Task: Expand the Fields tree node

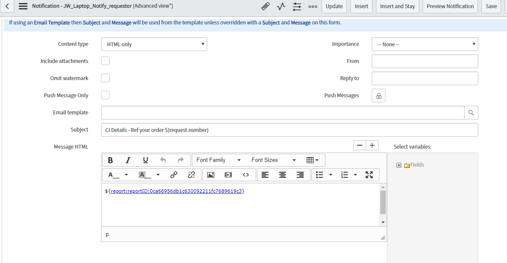Action: click(399, 165)
